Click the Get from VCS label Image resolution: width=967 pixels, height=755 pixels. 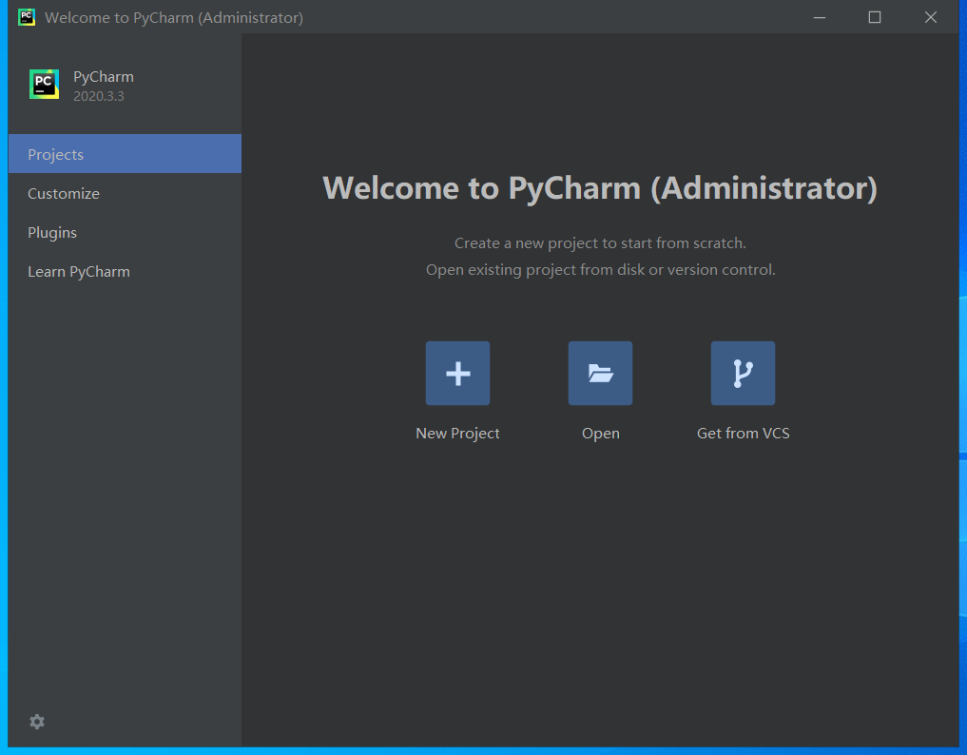[744, 433]
